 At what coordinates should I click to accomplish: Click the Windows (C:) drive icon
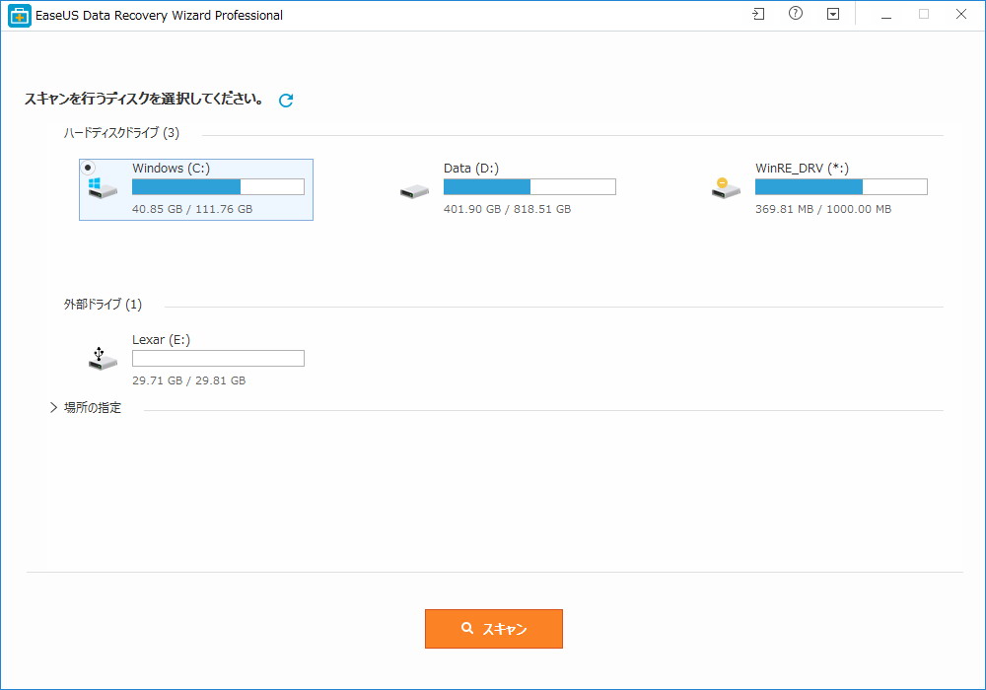[x=103, y=188]
